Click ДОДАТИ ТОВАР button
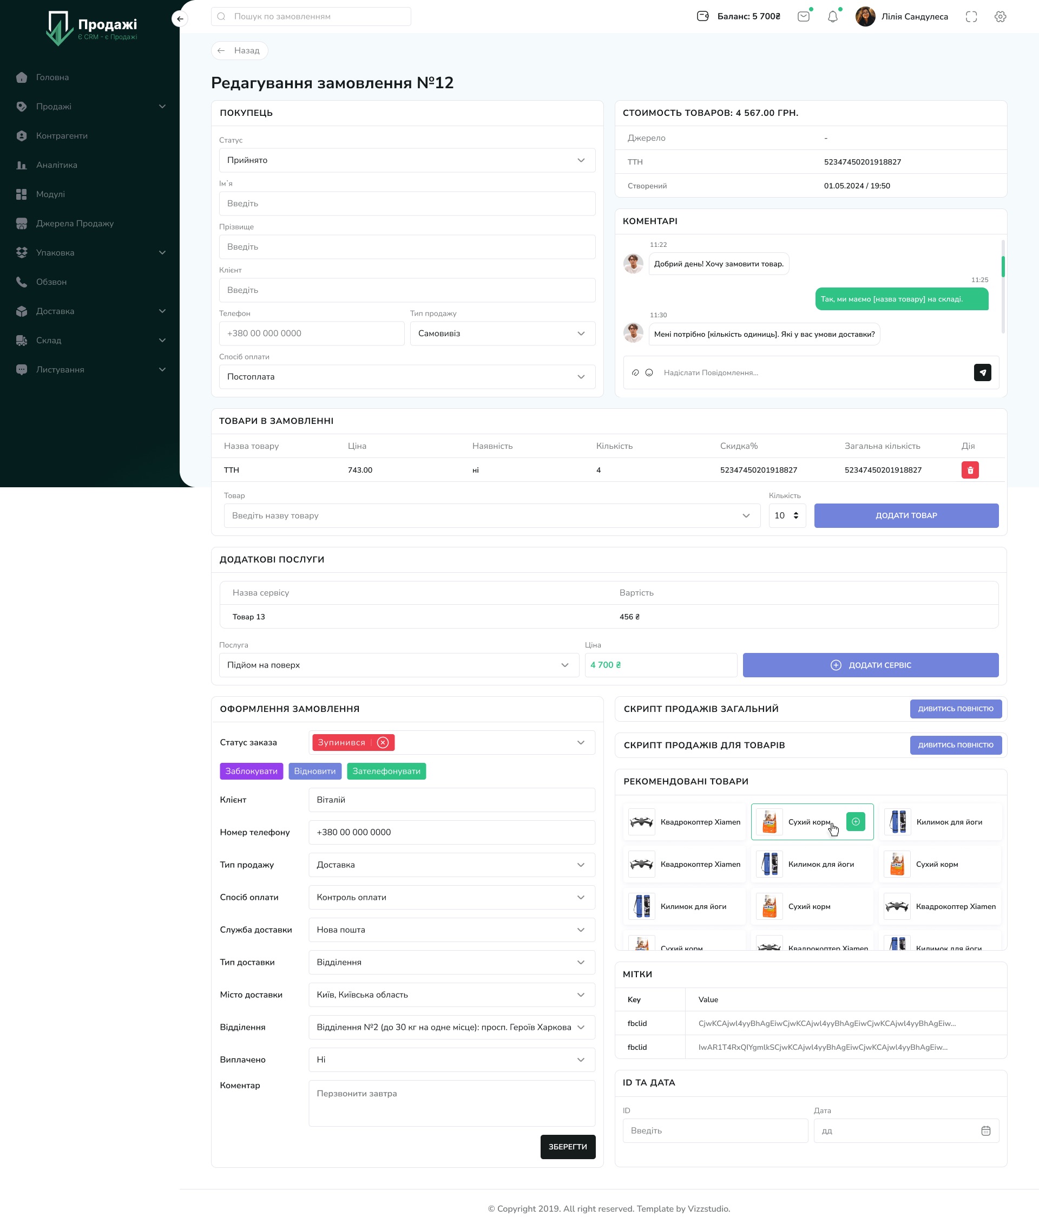Viewport: 1039px width, 1229px height. (906, 515)
